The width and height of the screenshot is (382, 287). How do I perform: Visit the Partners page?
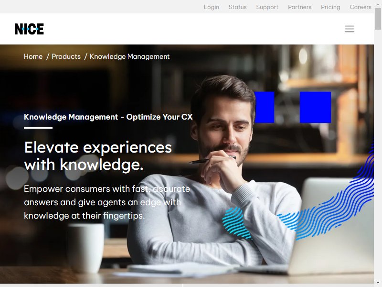click(300, 7)
